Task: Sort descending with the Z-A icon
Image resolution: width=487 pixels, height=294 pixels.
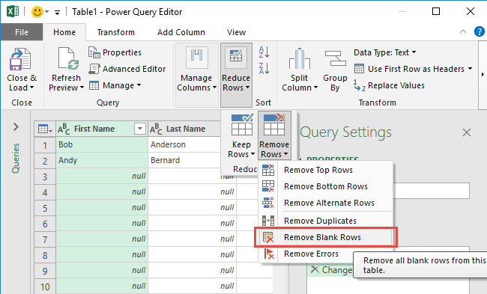Action: pos(264,68)
